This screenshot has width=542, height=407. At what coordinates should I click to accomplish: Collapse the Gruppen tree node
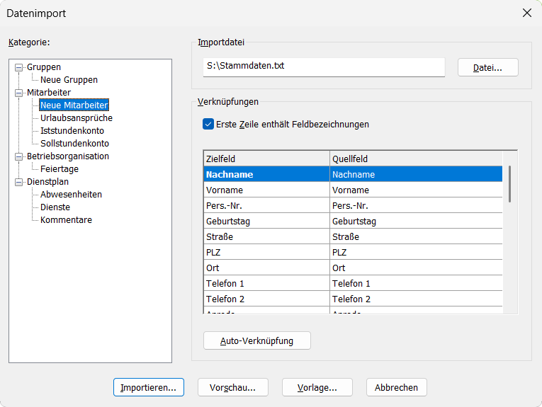tap(18, 67)
